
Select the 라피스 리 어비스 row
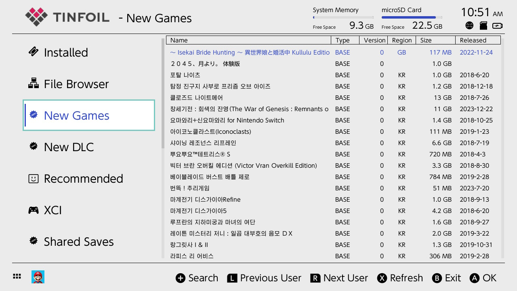click(x=334, y=256)
